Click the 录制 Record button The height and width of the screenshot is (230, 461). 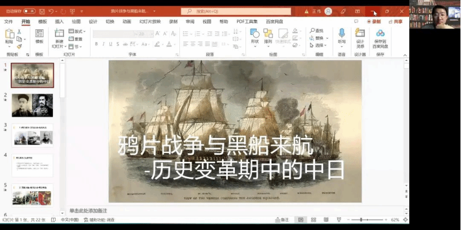pyautogui.click(x=374, y=22)
